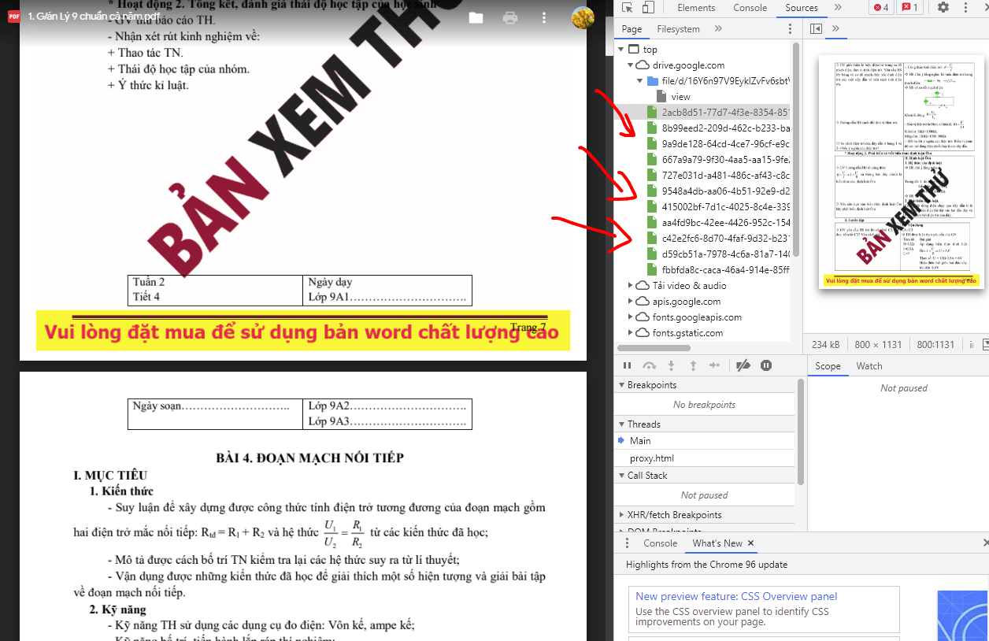Toggle the device toolbar icon
This screenshot has width=989, height=641.
647,8
